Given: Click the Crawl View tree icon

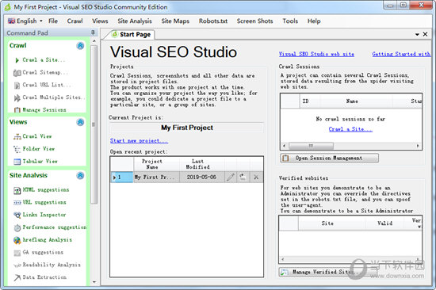Looking at the screenshot, I should coord(17,136).
